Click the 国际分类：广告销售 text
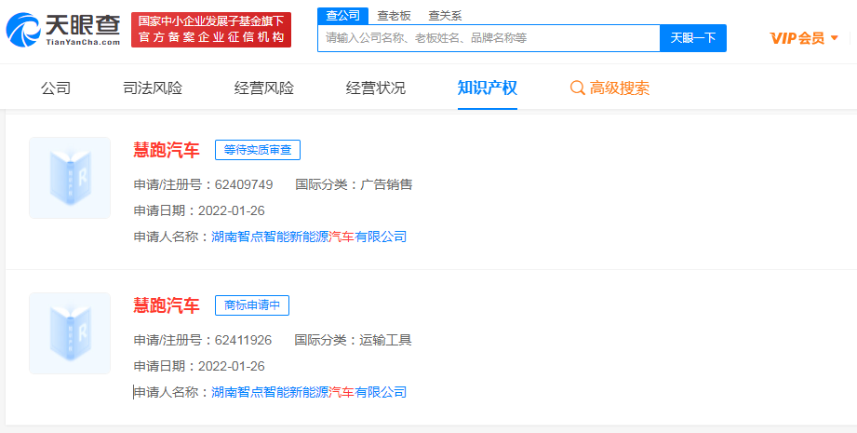The height and width of the screenshot is (433, 857). (354, 184)
